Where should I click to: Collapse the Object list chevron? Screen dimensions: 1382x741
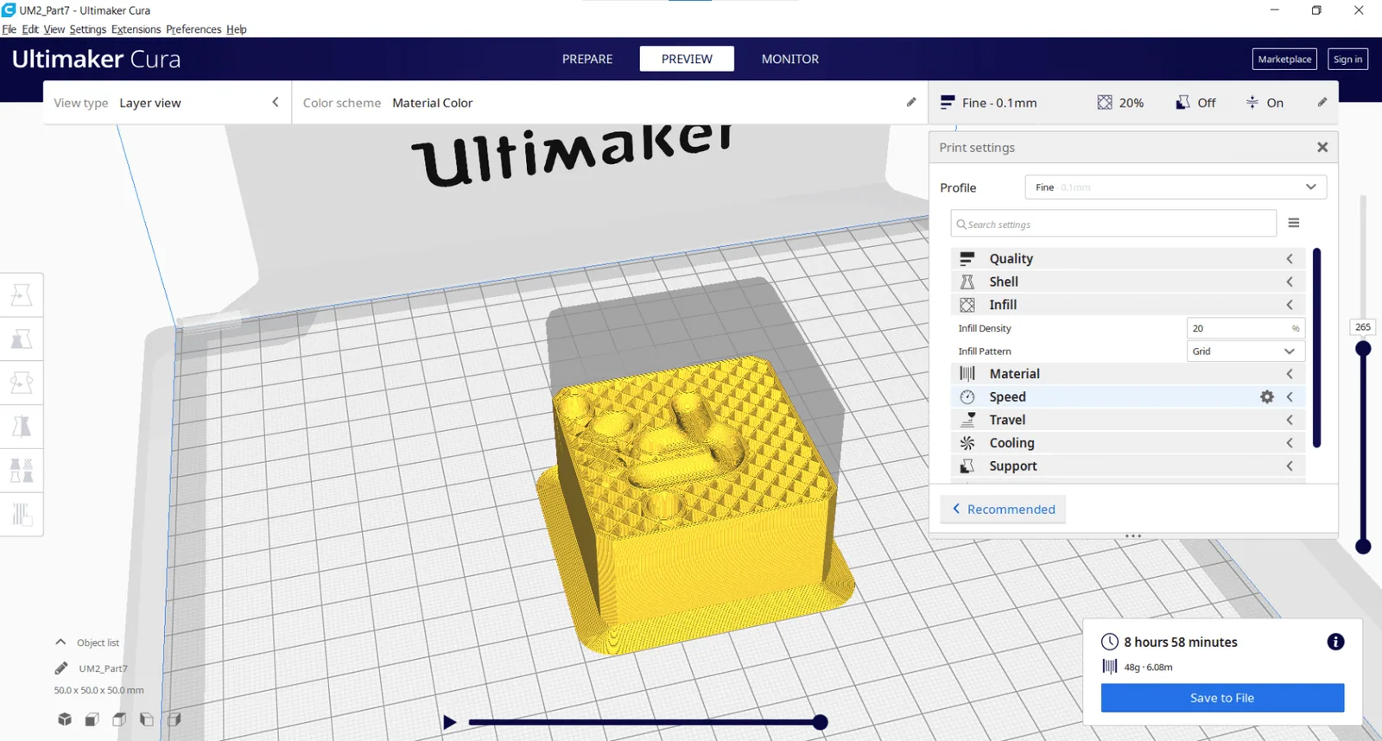tap(60, 642)
